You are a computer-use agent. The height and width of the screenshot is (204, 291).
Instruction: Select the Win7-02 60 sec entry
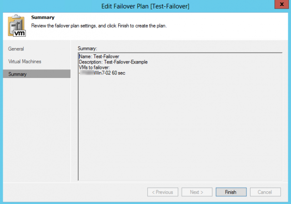(x=109, y=73)
